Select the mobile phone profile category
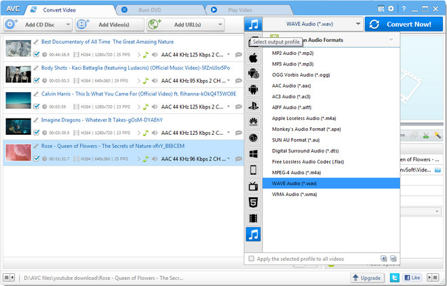 [x=253, y=170]
